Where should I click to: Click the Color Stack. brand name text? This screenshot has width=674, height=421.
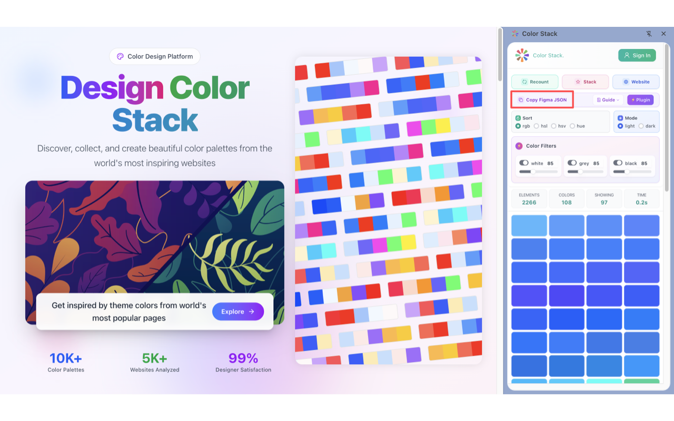point(548,55)
